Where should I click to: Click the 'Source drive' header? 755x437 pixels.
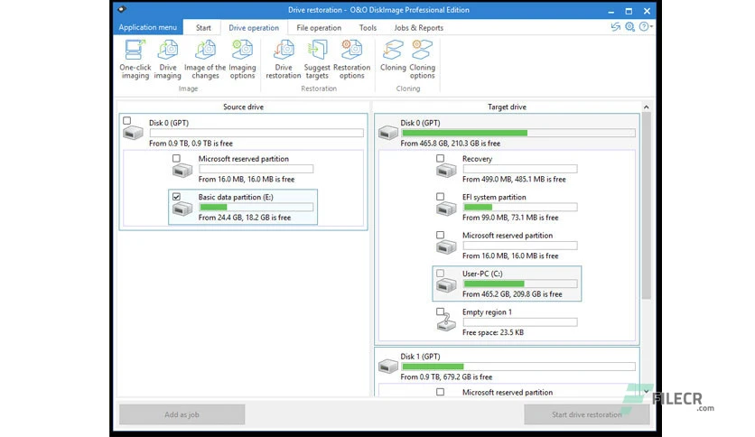[243, 107]
